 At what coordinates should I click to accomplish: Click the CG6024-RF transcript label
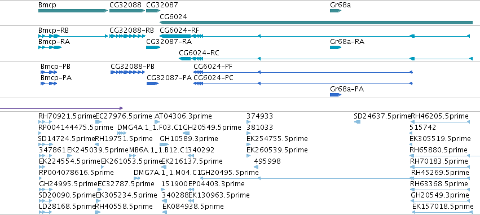[179, 30]
